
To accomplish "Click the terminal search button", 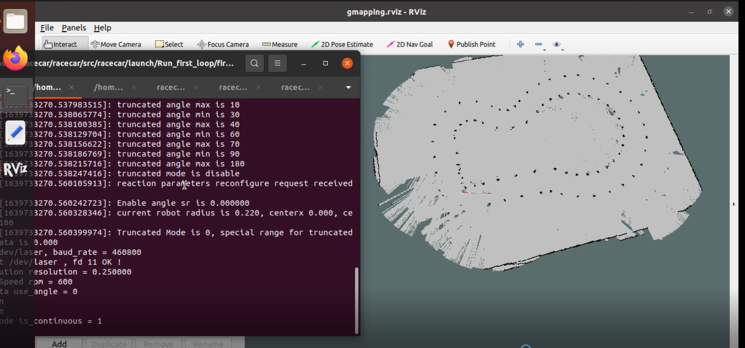I will pyautogui.click(x=254, y=63).
